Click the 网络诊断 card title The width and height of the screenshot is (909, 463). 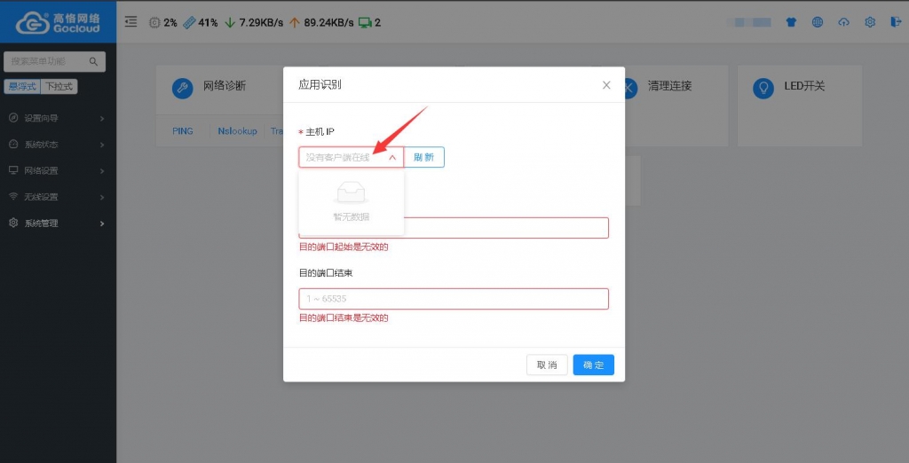pos(225,86)
